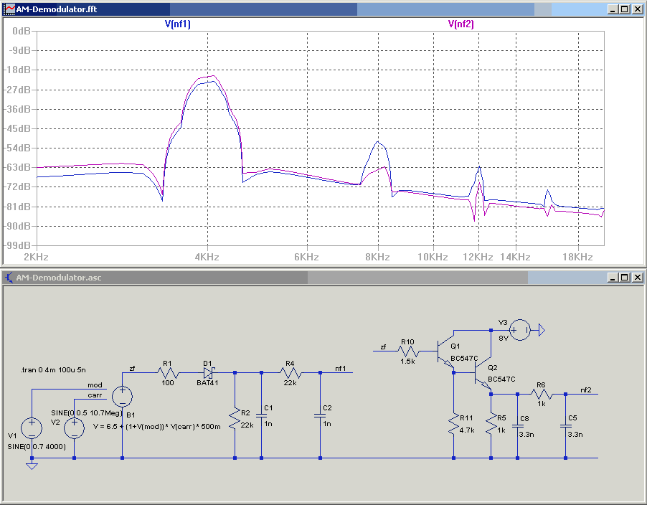Minimize the AM-Demodulator.asc window
This screenshot has width=647, height=505.
(613, 278)
